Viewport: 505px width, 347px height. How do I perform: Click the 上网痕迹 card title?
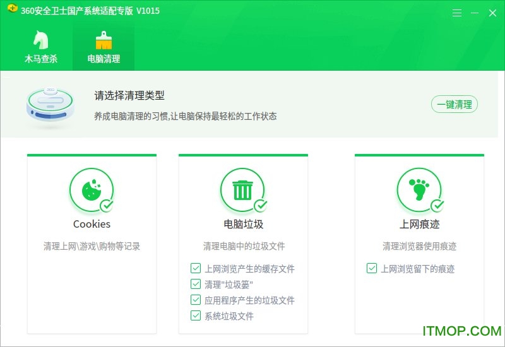419,224
